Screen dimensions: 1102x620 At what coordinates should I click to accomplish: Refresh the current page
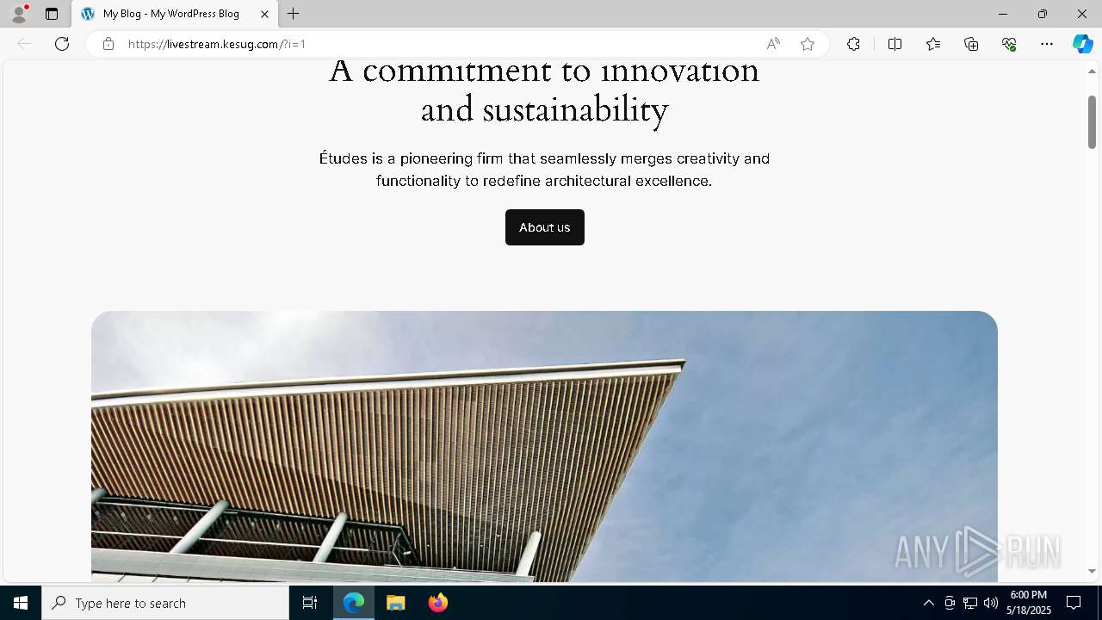click(x=62, y=44)
